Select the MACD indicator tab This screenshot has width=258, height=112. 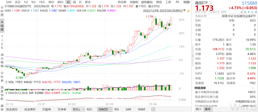point(103,109)
